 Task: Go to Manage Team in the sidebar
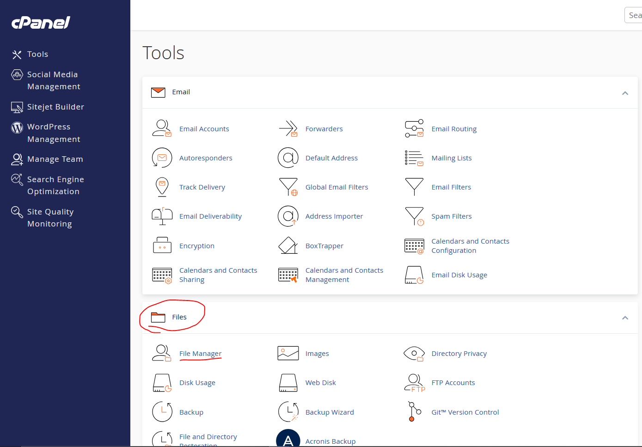coord(55,159)
